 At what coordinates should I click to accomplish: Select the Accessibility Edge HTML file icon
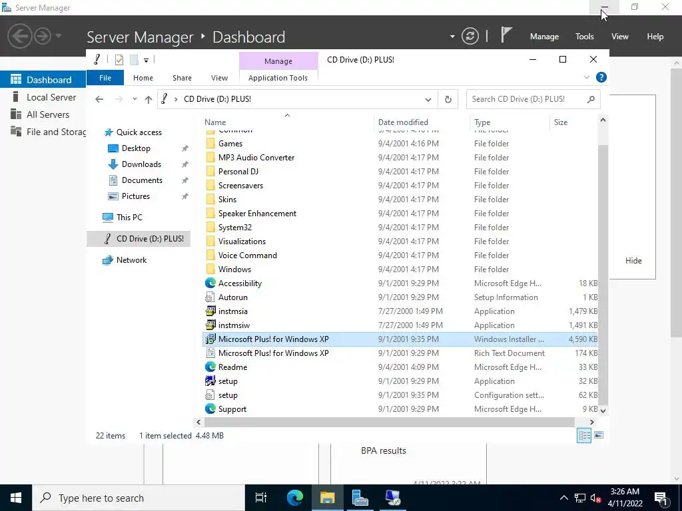(210, 283)
